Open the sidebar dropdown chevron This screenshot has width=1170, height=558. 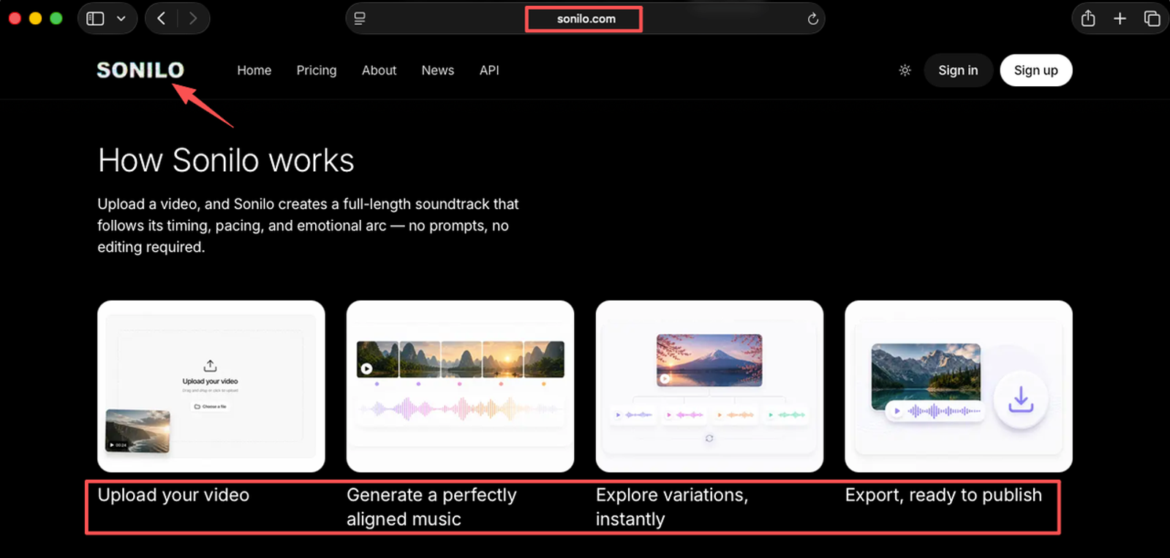121,18
